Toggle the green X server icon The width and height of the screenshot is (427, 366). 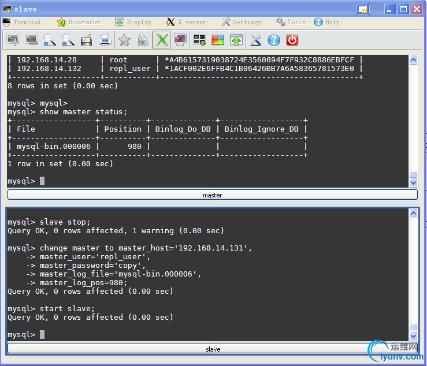point(162,40)
